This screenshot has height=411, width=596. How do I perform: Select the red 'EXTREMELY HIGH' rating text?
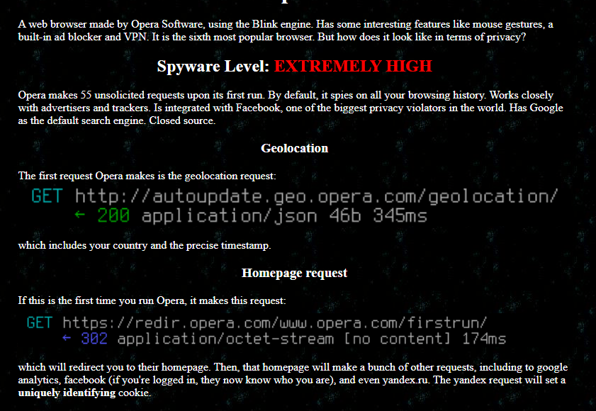pyautogui.click(x=353, y=66)
